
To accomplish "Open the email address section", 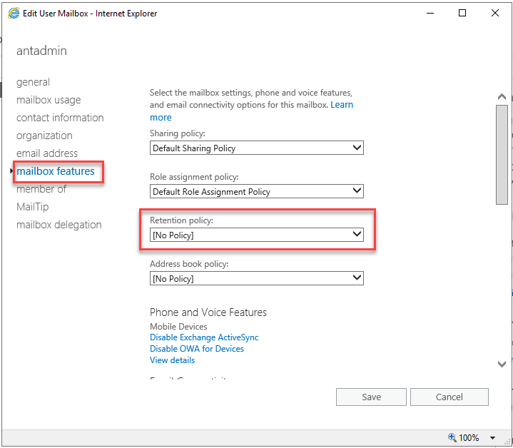I will [47, 153].
